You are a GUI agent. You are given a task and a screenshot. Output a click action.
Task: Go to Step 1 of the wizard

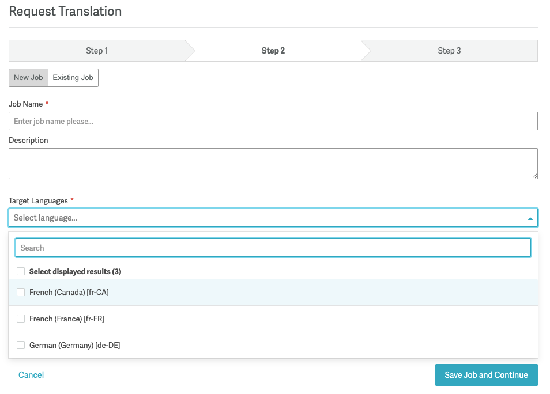[97, 51]
